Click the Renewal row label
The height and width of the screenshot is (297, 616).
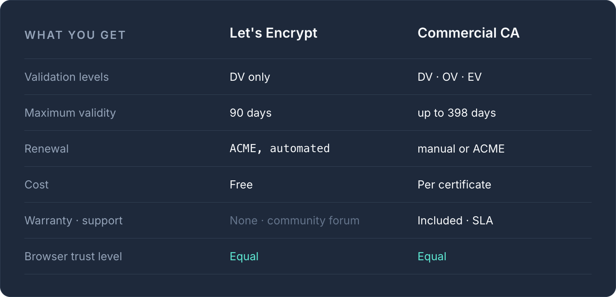[47, 149]
